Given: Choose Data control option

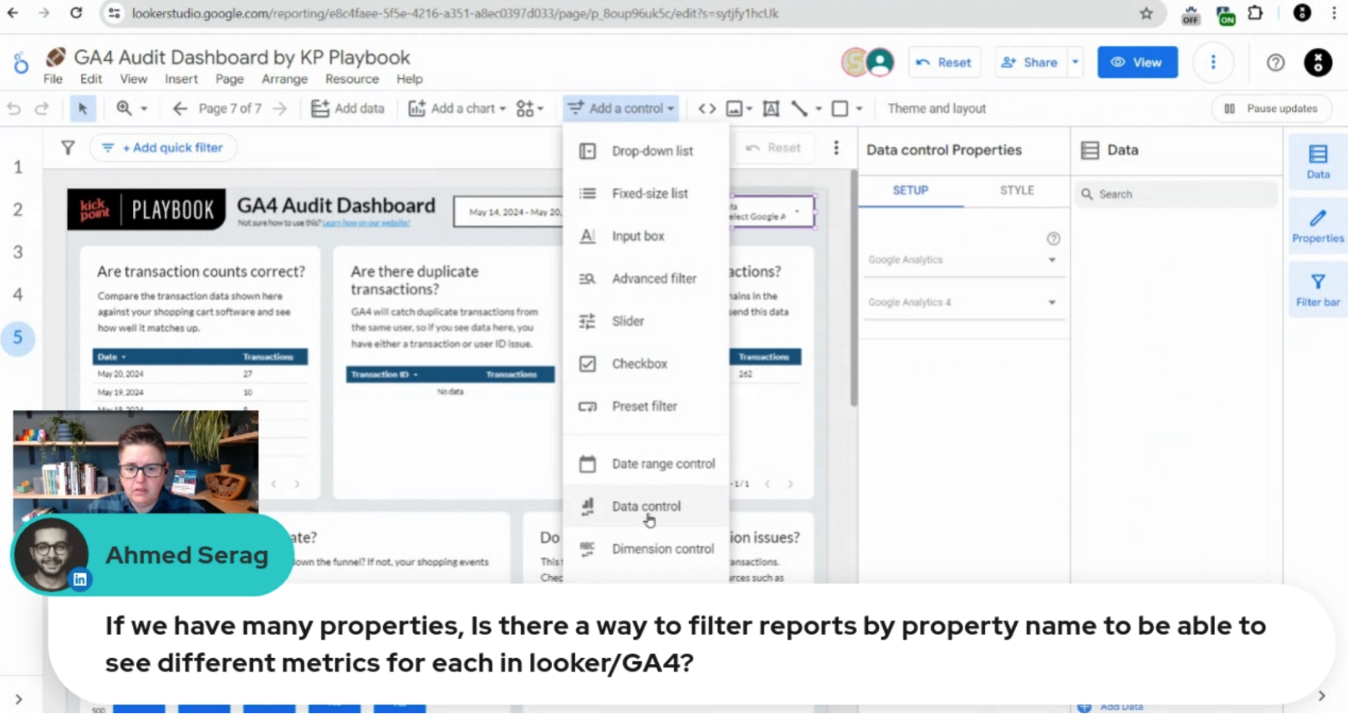Looking at the screenshot, I should point(646,506).
